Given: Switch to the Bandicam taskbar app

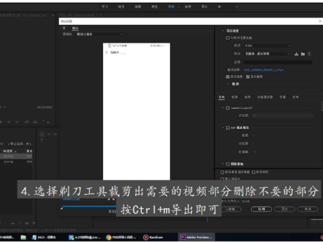Looking at the screenshot, I should [x=153, y=237].
